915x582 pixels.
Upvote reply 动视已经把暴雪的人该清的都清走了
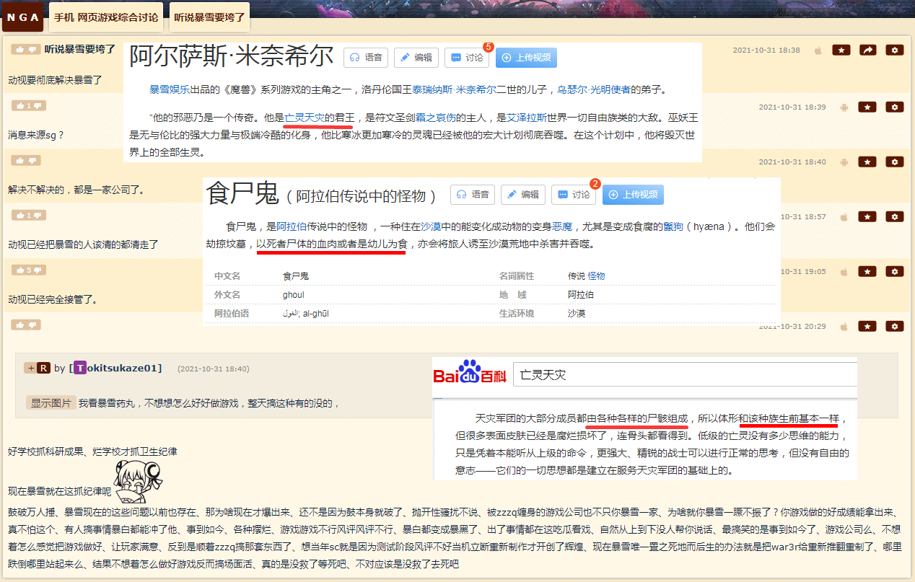[21, 216]
